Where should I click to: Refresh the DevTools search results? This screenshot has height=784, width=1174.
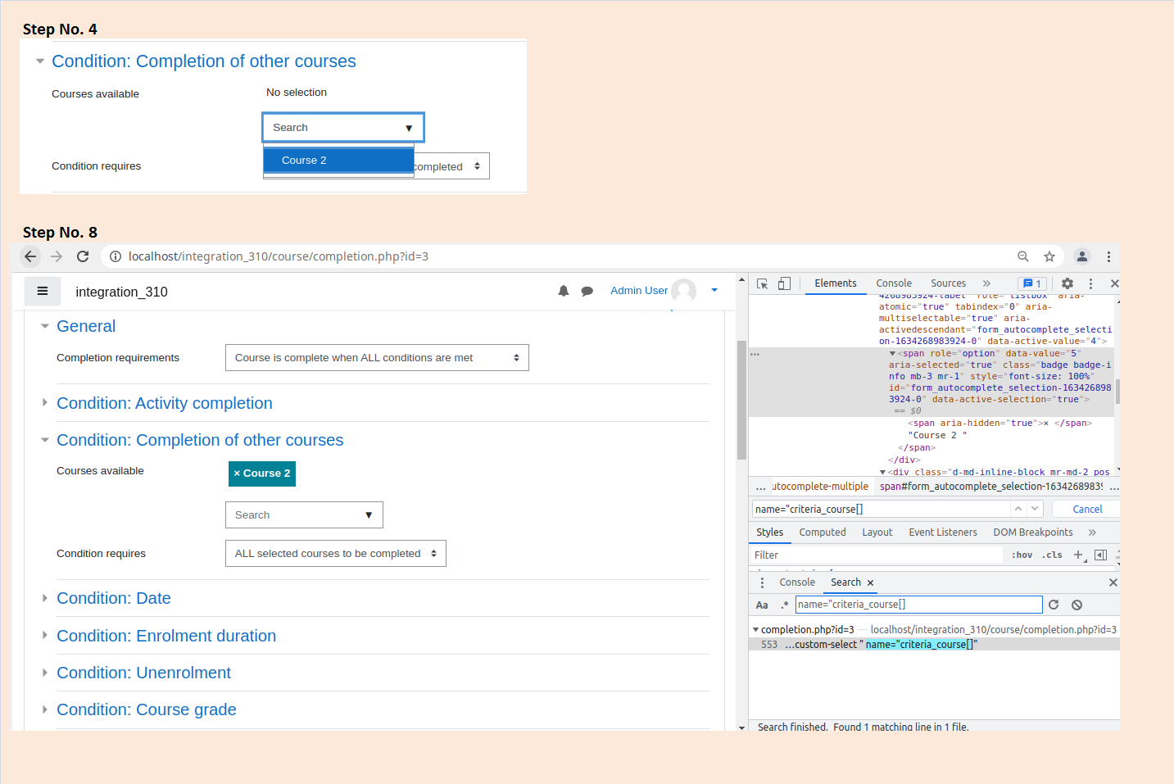(1054, 605)
